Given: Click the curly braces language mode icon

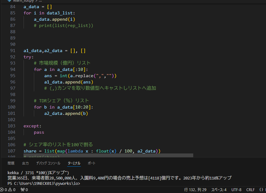Looking at the screenshot, I should (261, 190).
